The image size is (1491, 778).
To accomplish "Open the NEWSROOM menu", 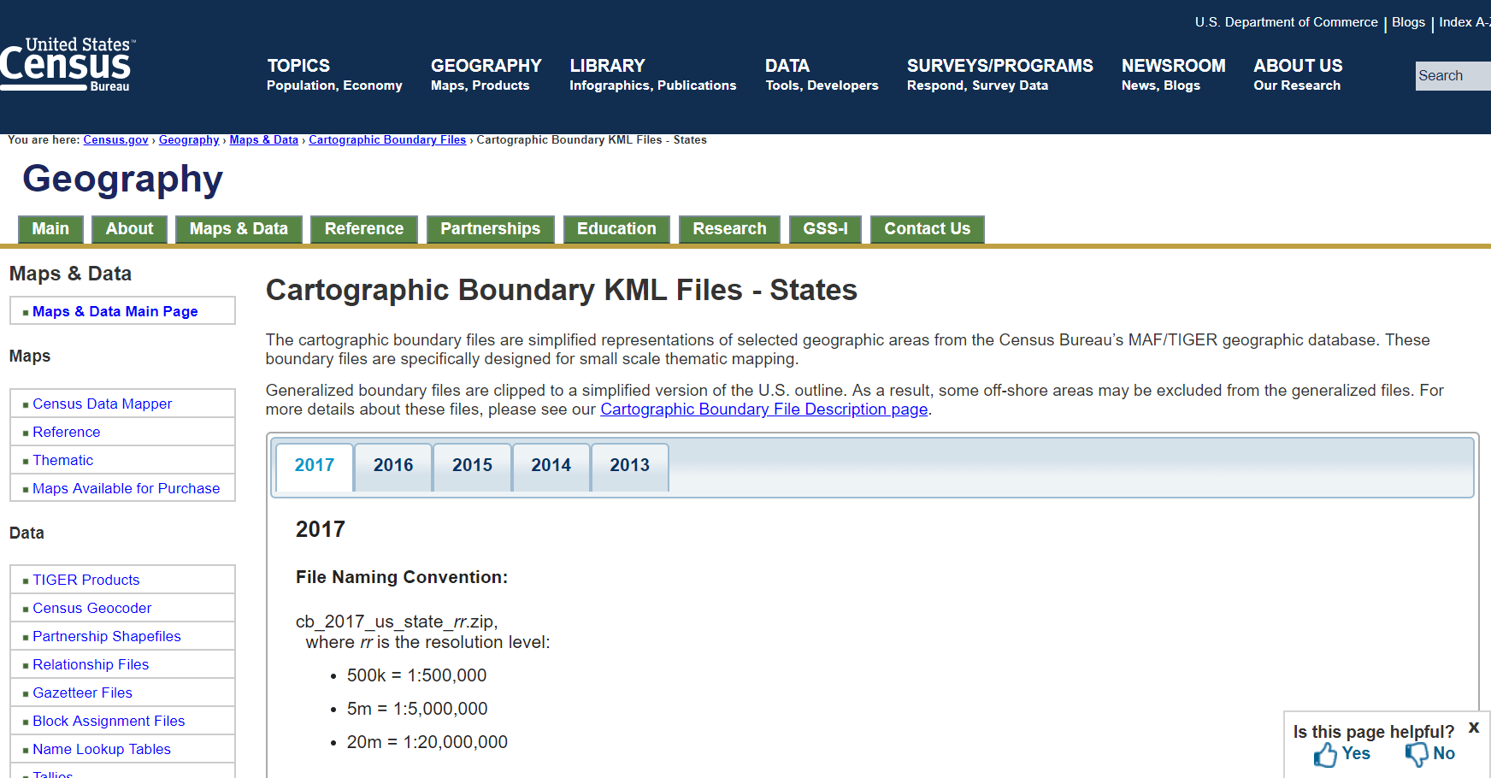I will [x=1173, y=74].
